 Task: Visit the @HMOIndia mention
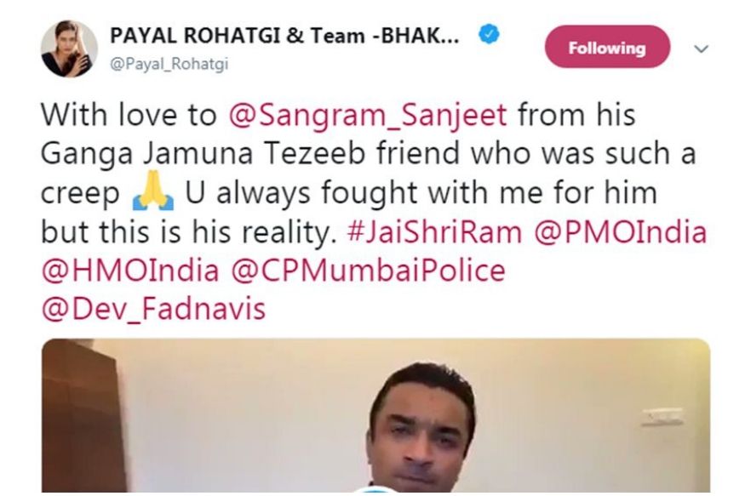pyautogui.click(x=130, y=271)
